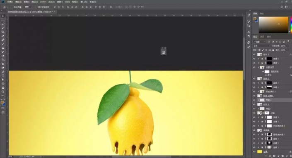The width and height of the screenshot is (292, 158).
Task: Close the open PSD document tab
Action: (55, 12)
